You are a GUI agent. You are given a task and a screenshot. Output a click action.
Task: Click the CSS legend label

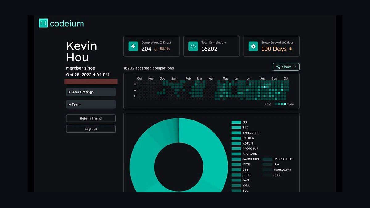pyautogui.click(x=245, y=170)
